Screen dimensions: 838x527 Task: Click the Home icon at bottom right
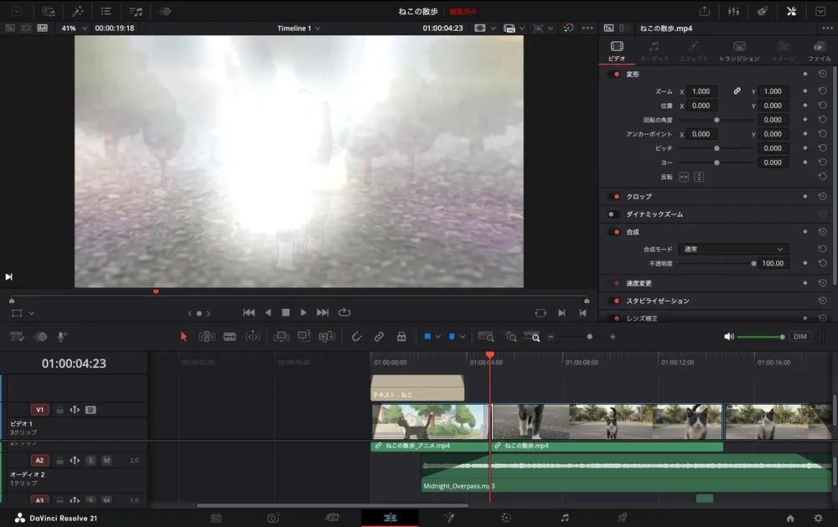tap(790, 518)
